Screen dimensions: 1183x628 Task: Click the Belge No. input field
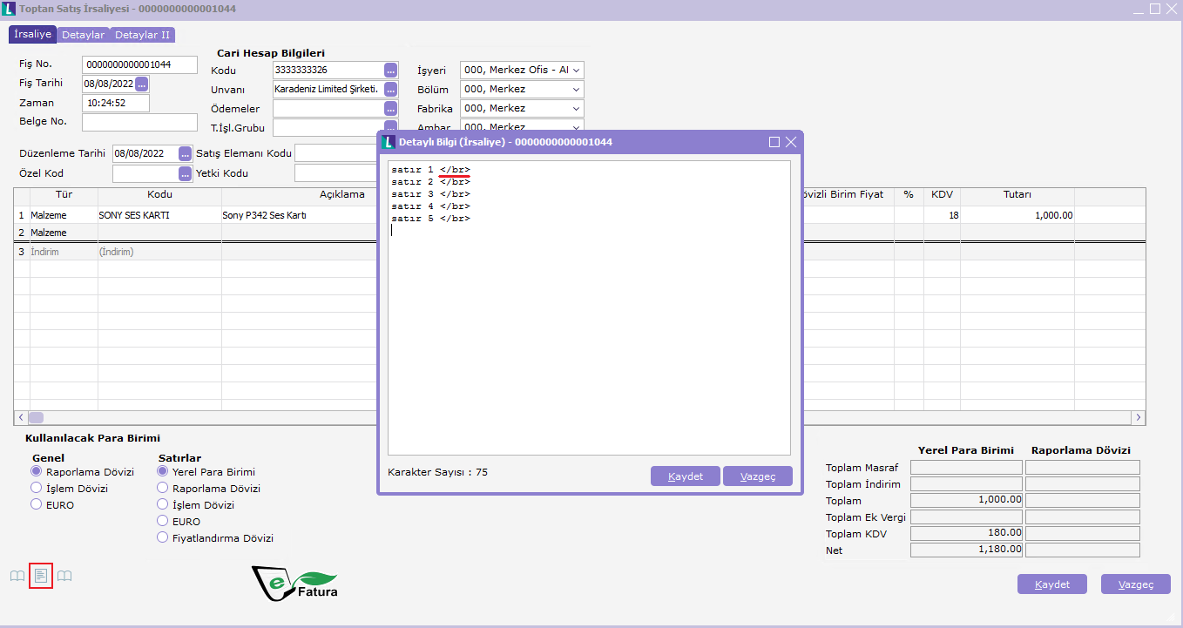139,122
